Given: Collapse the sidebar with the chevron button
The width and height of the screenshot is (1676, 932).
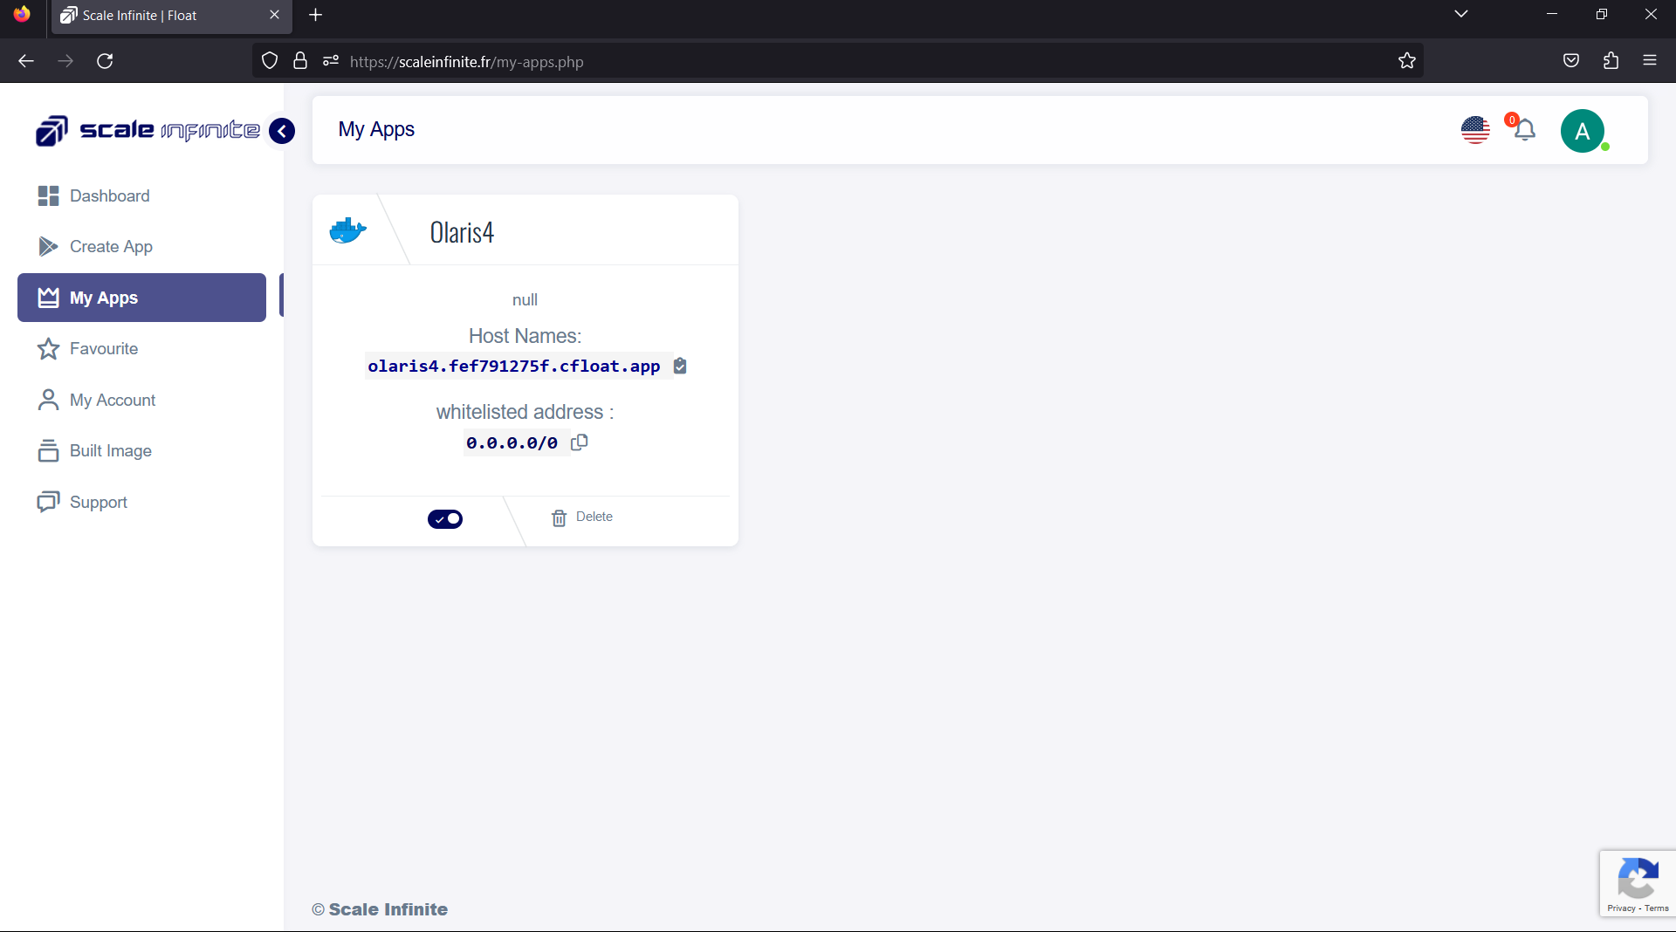Looking at the screenshot, I should 281,131.
